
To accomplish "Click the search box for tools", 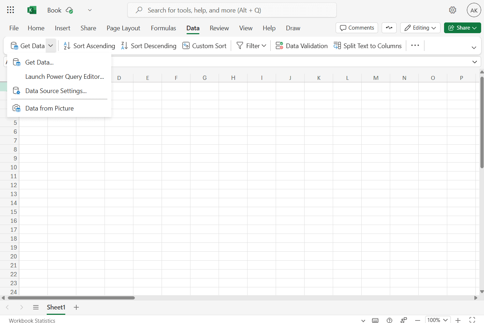I will 232,10.
